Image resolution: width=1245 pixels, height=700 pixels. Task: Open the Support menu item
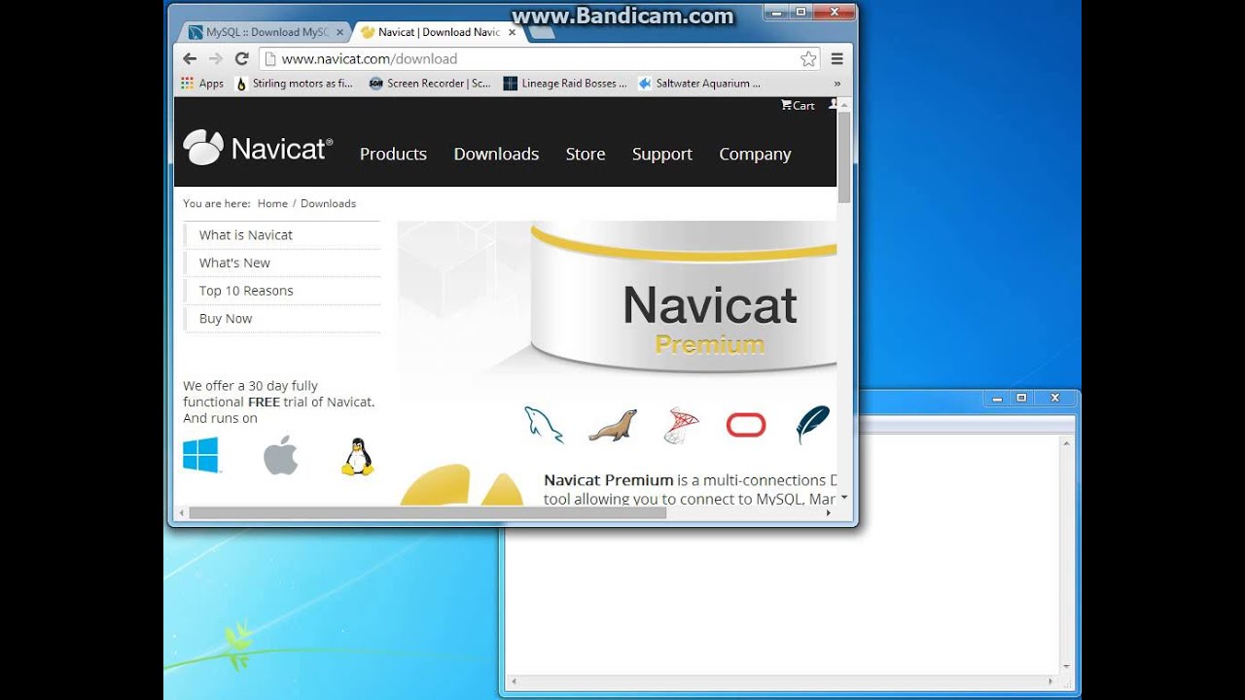(x=662, y=154)
